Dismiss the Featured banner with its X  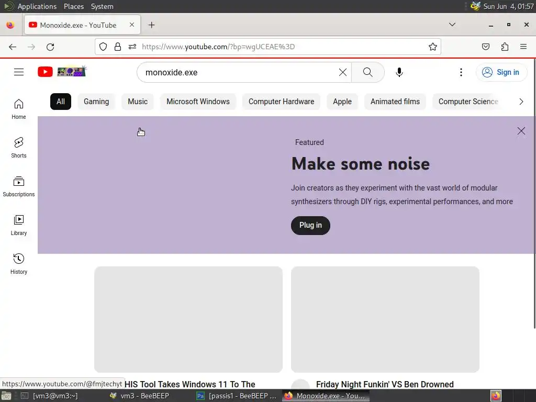coord(521,131)
